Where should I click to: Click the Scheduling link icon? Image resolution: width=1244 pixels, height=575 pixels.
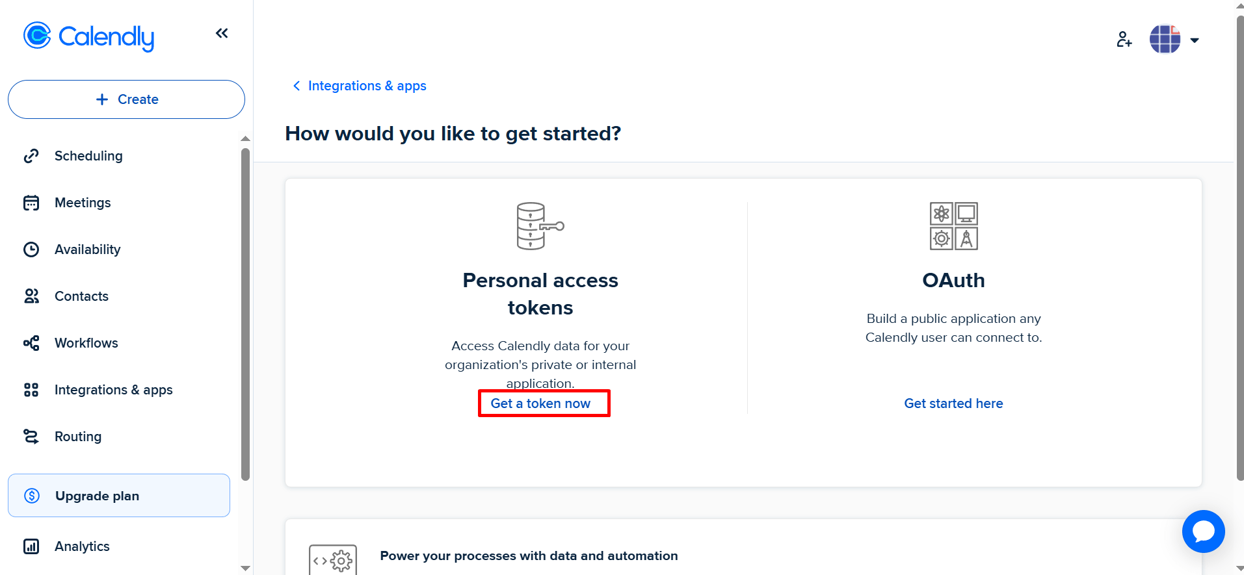coord(31,156)
